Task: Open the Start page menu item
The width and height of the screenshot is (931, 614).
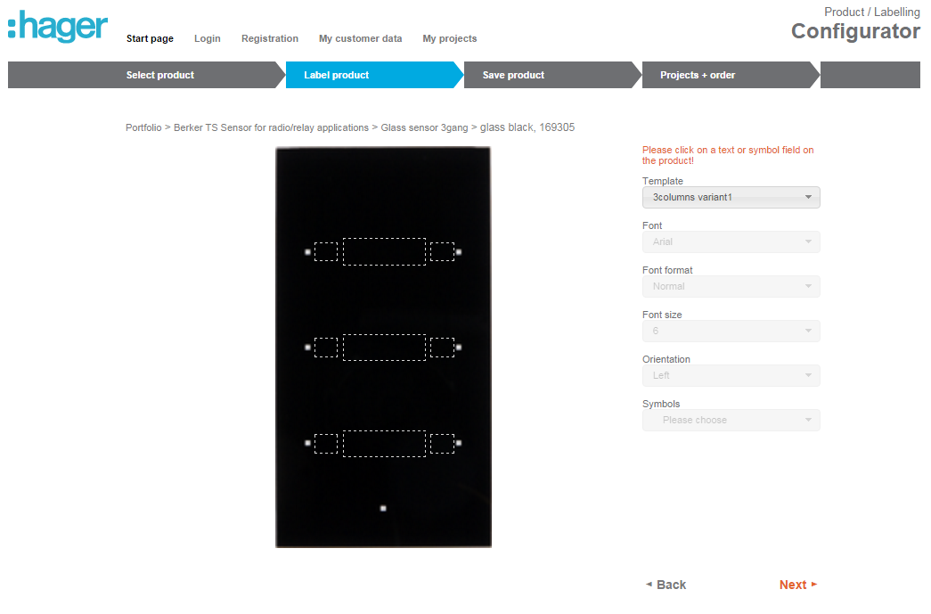Action: pos(150,38)
